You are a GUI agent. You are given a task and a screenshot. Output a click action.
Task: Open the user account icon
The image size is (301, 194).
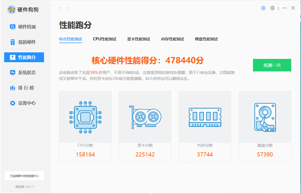(x=263, y=8)
